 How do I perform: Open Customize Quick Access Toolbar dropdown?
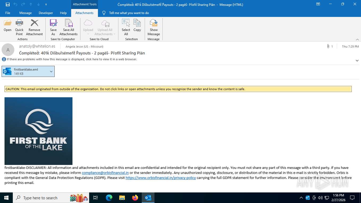(x=46, y=4)
